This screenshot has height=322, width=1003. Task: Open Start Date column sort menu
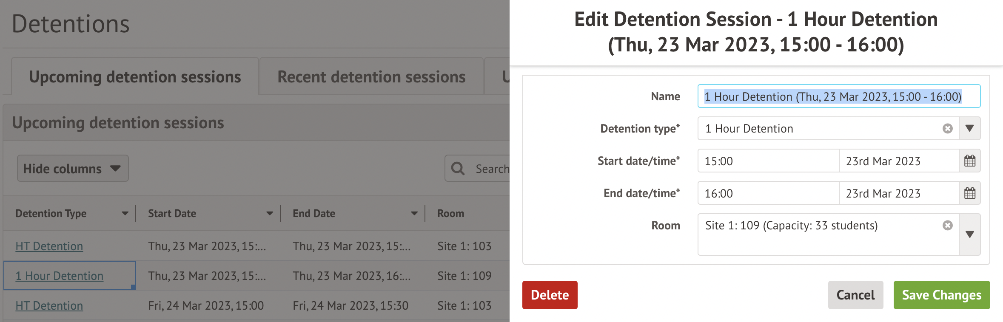[x=270, y=214]
